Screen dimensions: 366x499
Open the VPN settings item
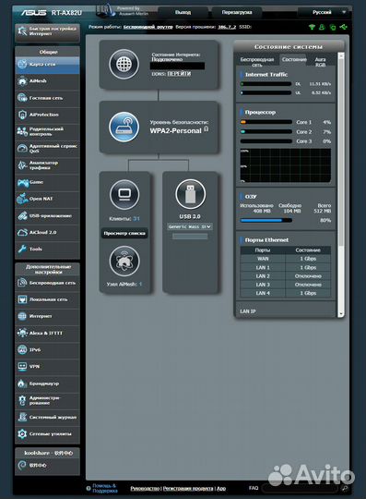[x=47, y=367]
